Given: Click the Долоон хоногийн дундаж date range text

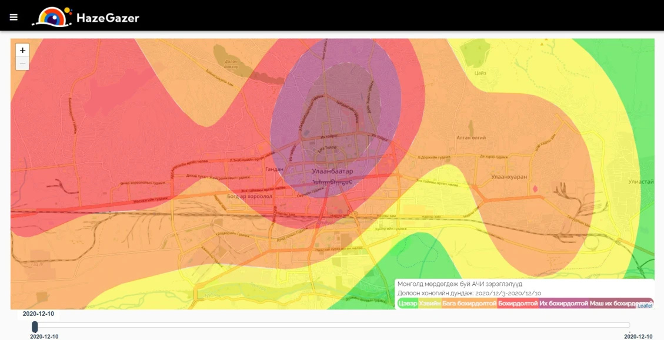Looking at the screenshot, I should (469, 293).
